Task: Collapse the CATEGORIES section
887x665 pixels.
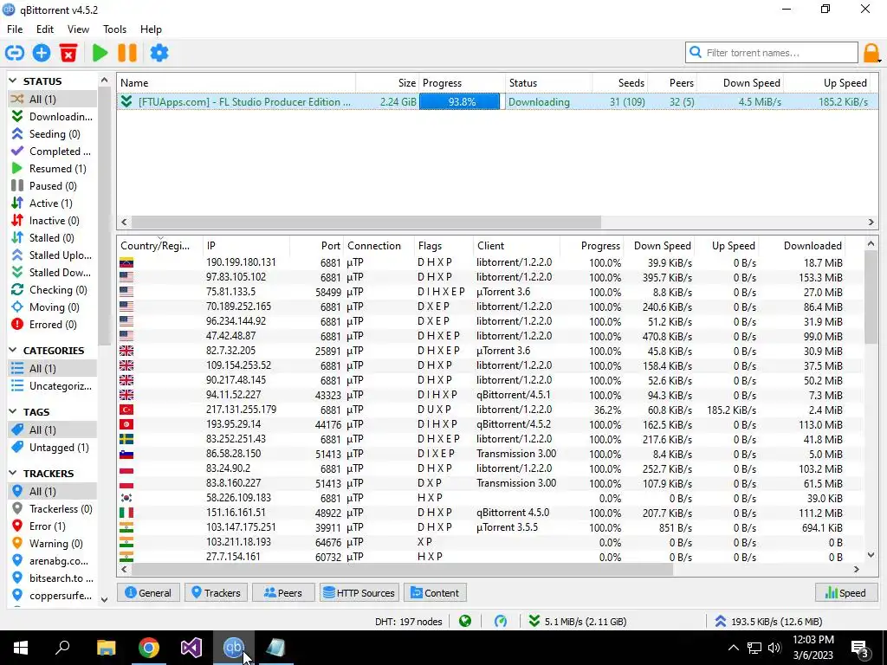Action: pos(13,351)
